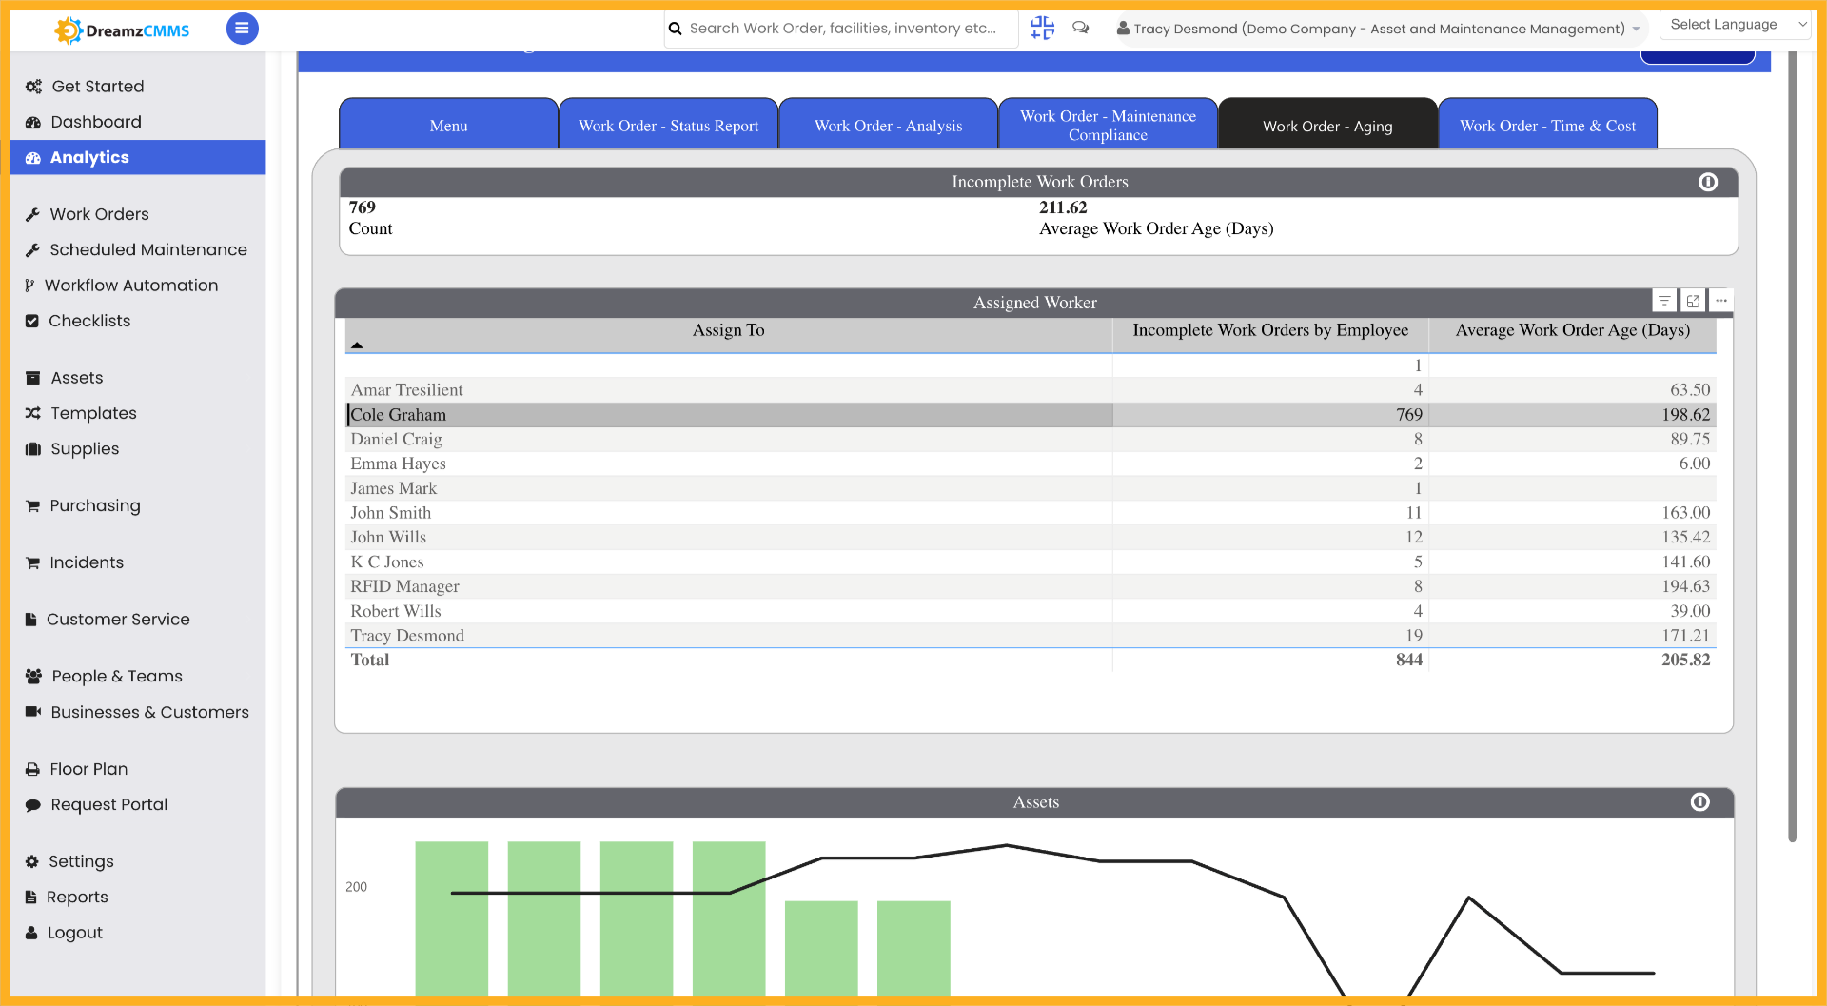Select the Work Order - Aging tab
The width and height of the screenshot is (1827, 1006).
coord(1327,125)
